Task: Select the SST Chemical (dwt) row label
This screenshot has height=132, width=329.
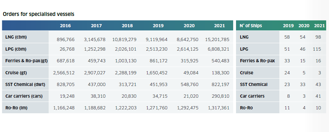Action: click(x=25, y=85)
